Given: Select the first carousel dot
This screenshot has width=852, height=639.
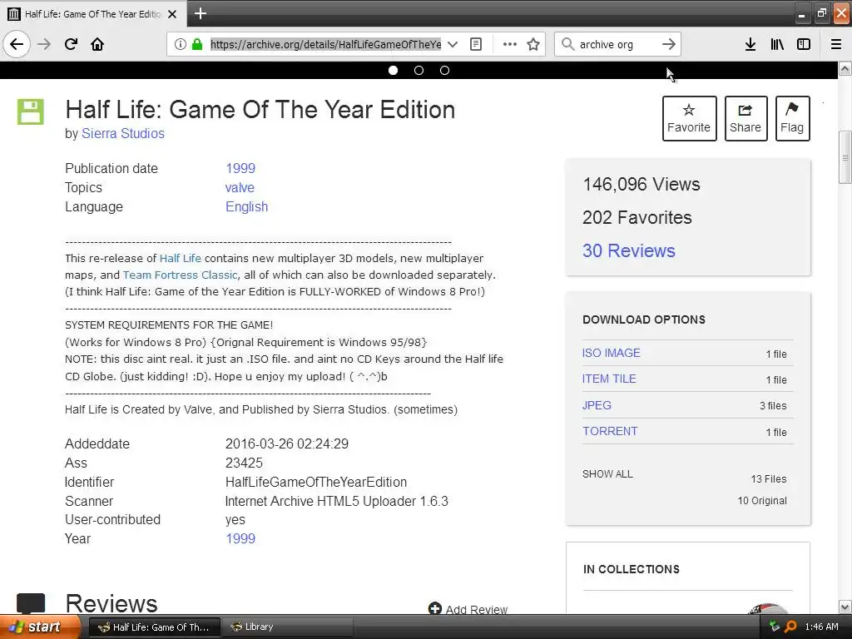Looking at the screenshot, I should point(394,70).
